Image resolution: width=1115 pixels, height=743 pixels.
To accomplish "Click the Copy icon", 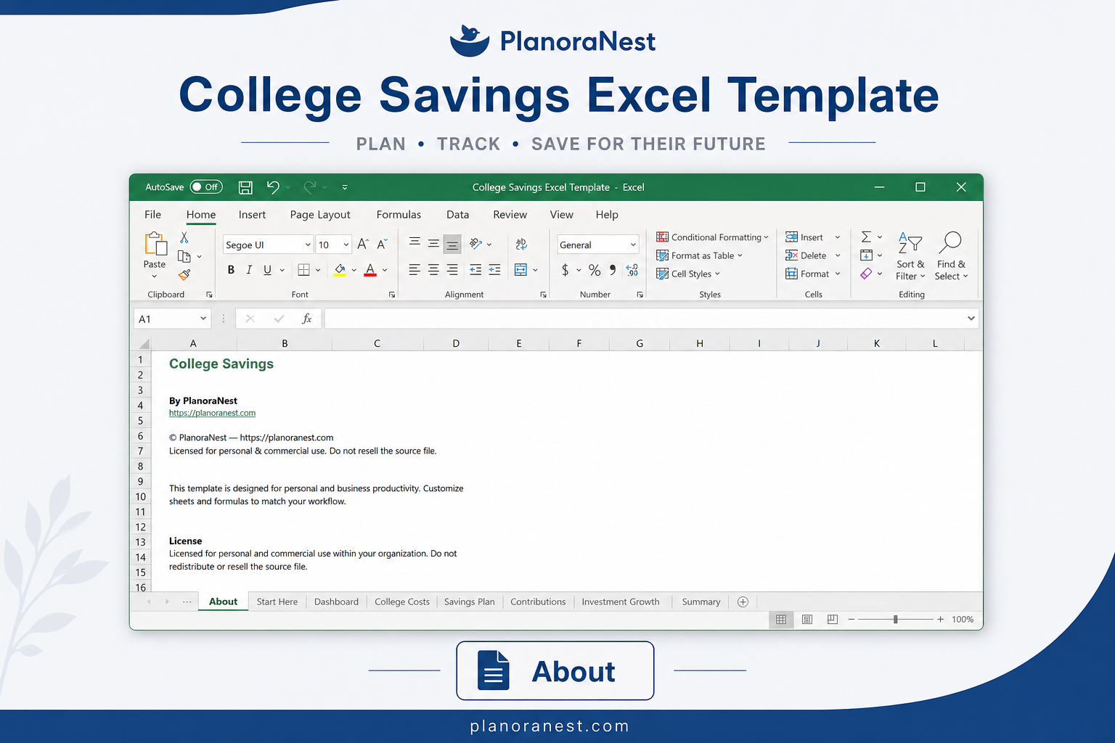I will point(184,256).
